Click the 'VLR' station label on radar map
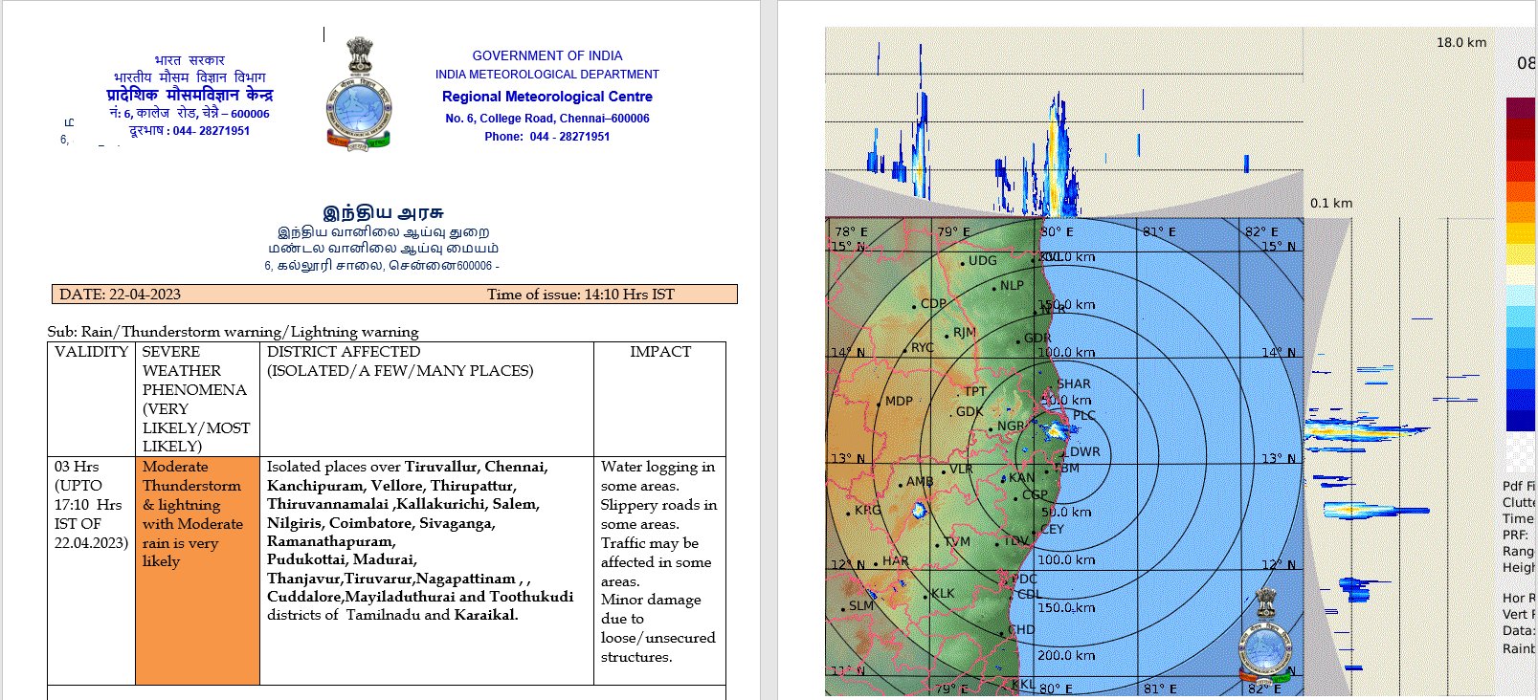1538x700 pixels. tap(961, 469)
